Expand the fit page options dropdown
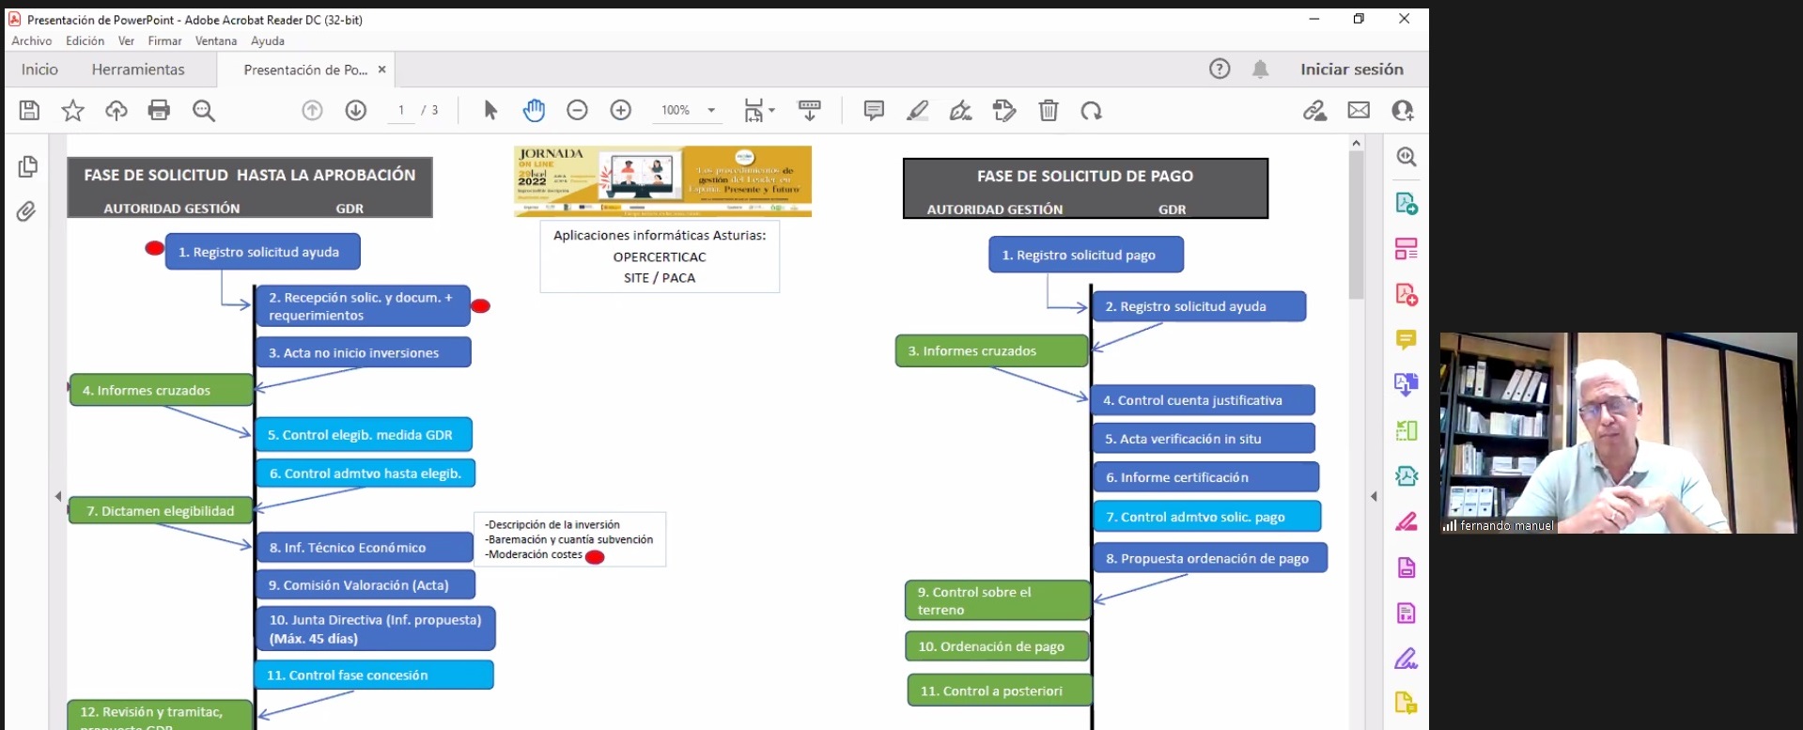 tap(771, 111)
